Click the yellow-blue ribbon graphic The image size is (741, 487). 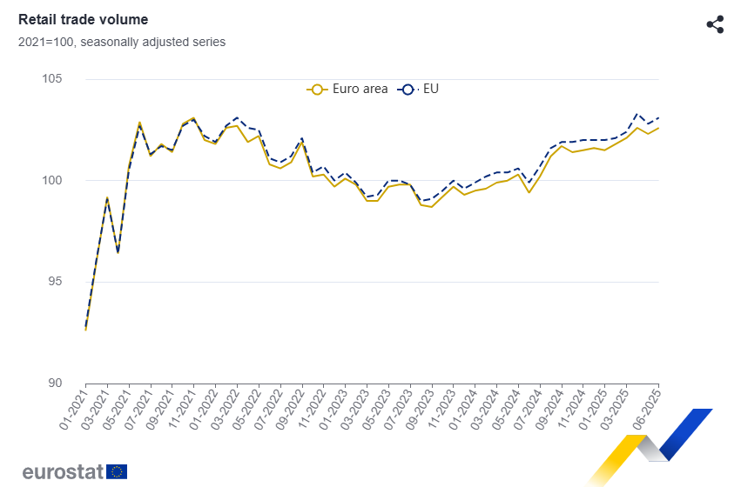(x=650, y=446)
